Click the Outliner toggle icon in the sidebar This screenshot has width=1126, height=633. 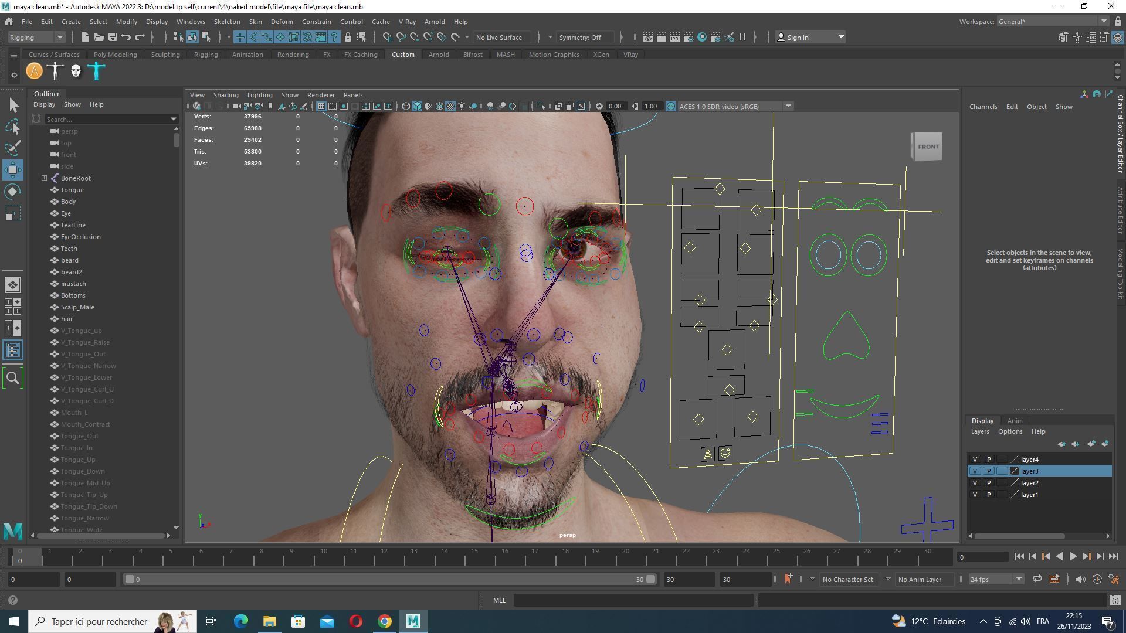(x=13, y=350)
